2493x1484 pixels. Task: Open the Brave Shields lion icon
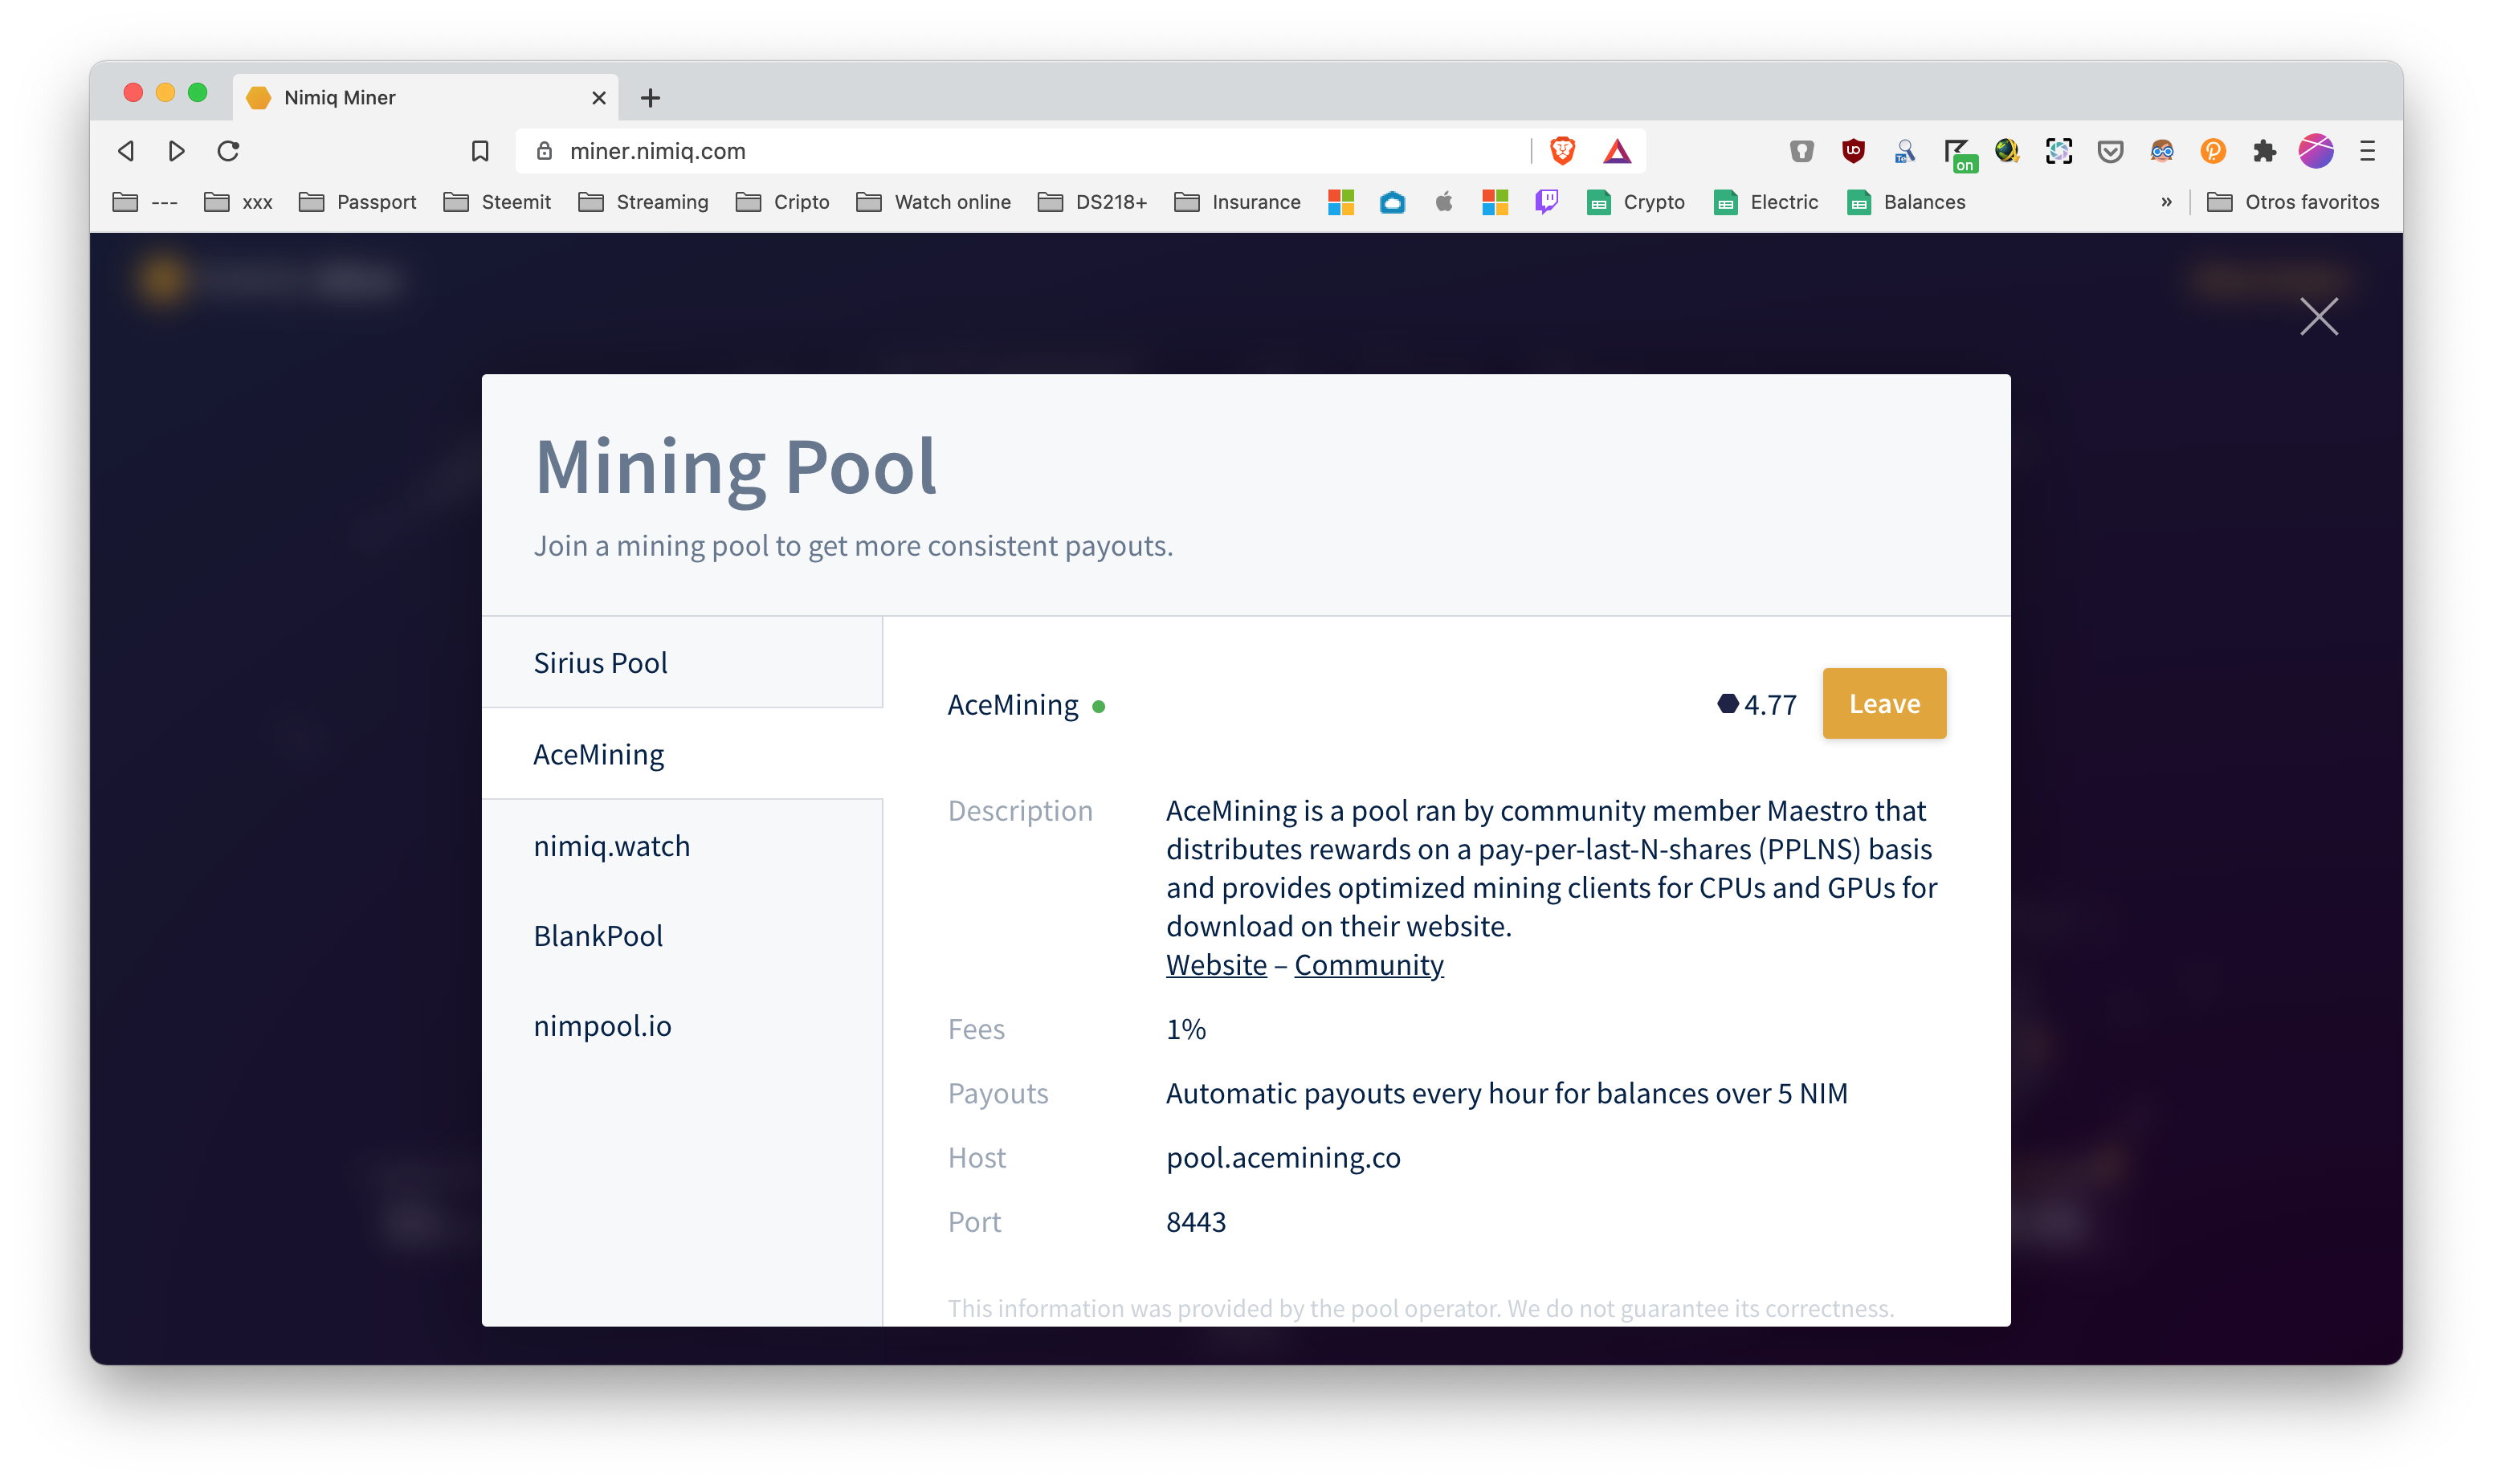pyautogui.click(x=1562, y=151)
